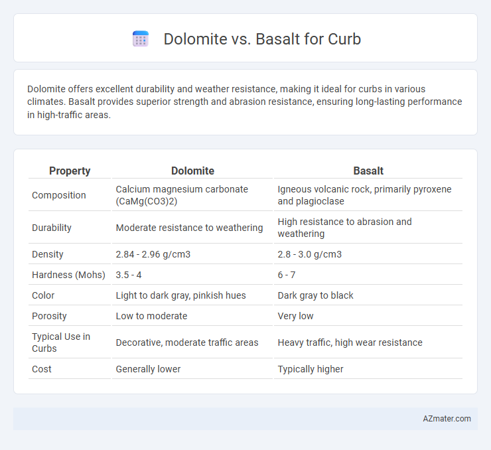Viewport: 491px width, 450px height.
Task: Click the 'Porosity' row label
Action: coord(49,316)
